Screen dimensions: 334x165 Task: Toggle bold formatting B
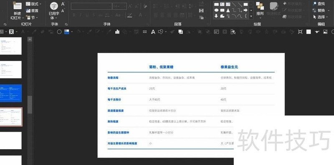tap(74, 15)
